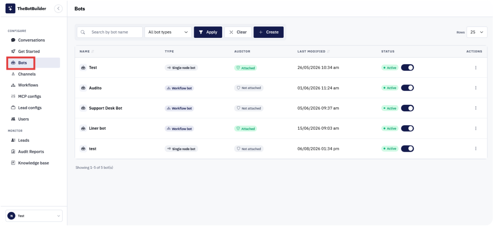The image size is (494, 226).
Task: Turn off Support Desk Bot status switch
Action: tap(407, 108)
